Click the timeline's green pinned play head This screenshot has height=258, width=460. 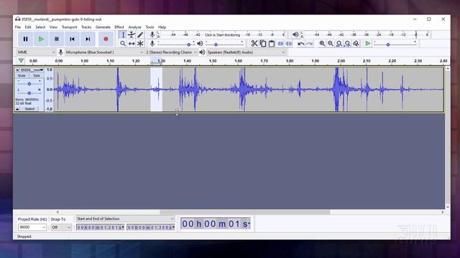(21, 60)
